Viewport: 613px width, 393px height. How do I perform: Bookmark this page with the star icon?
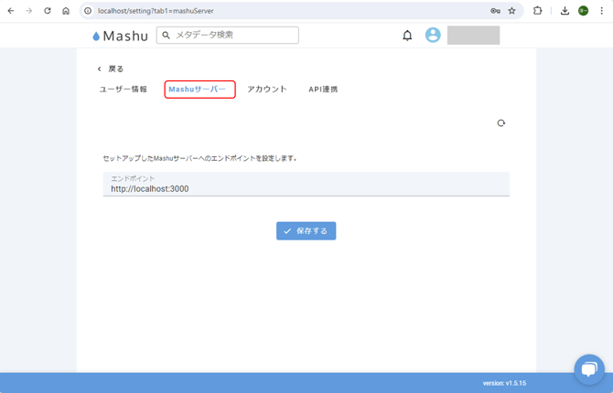point(511,11)
